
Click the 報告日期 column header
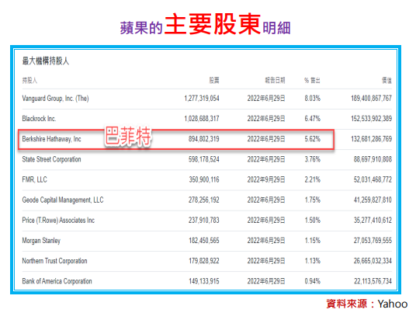(x=275, y=80)
